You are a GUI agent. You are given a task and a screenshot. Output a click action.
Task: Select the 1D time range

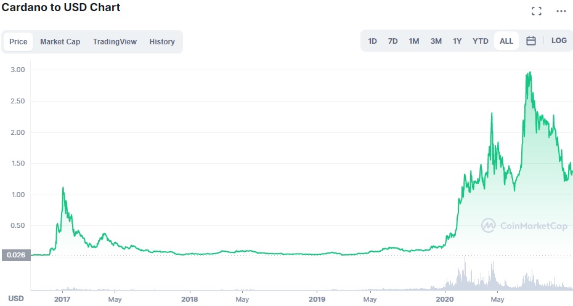point(373,41)
